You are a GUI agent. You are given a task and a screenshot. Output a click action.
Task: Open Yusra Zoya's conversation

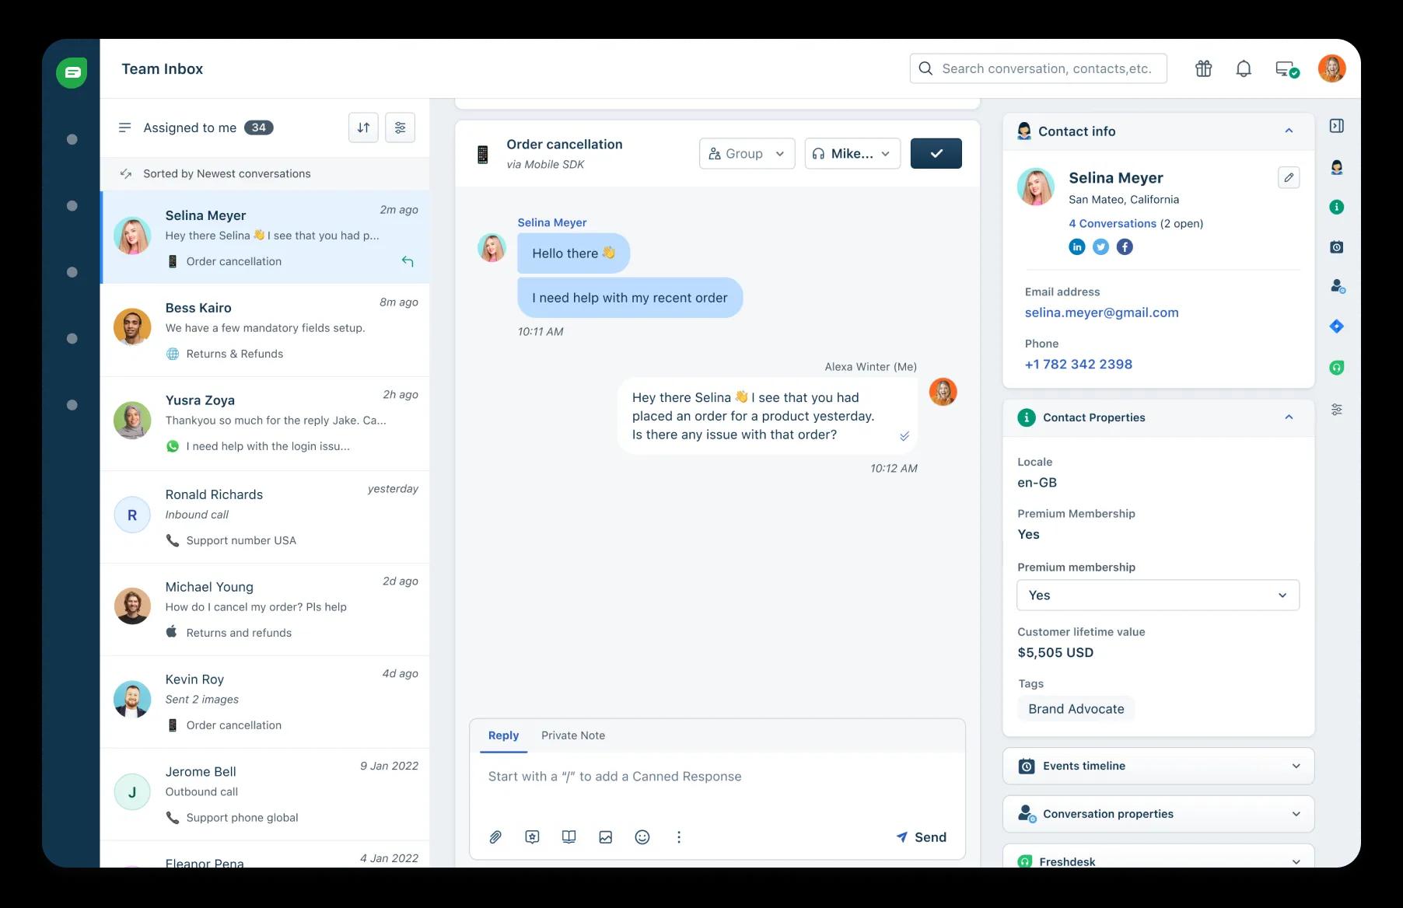click(x=264, y=424)
